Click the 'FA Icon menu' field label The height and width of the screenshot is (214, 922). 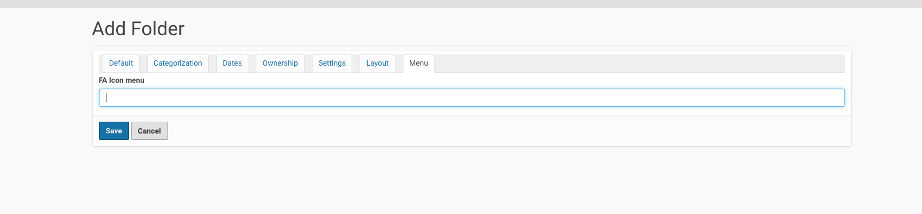(x=121, y=80)
